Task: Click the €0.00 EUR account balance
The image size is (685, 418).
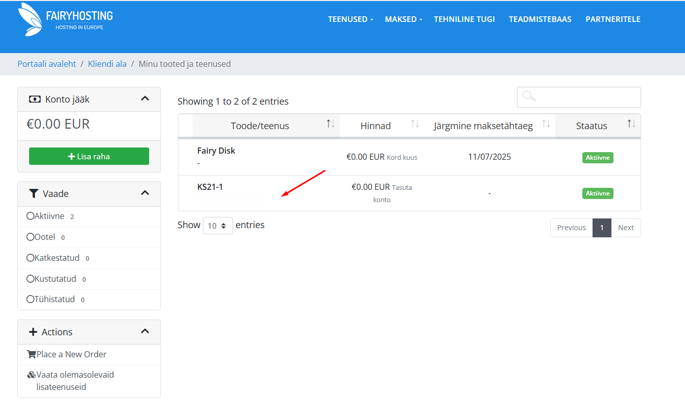Action: click(58, 124)
